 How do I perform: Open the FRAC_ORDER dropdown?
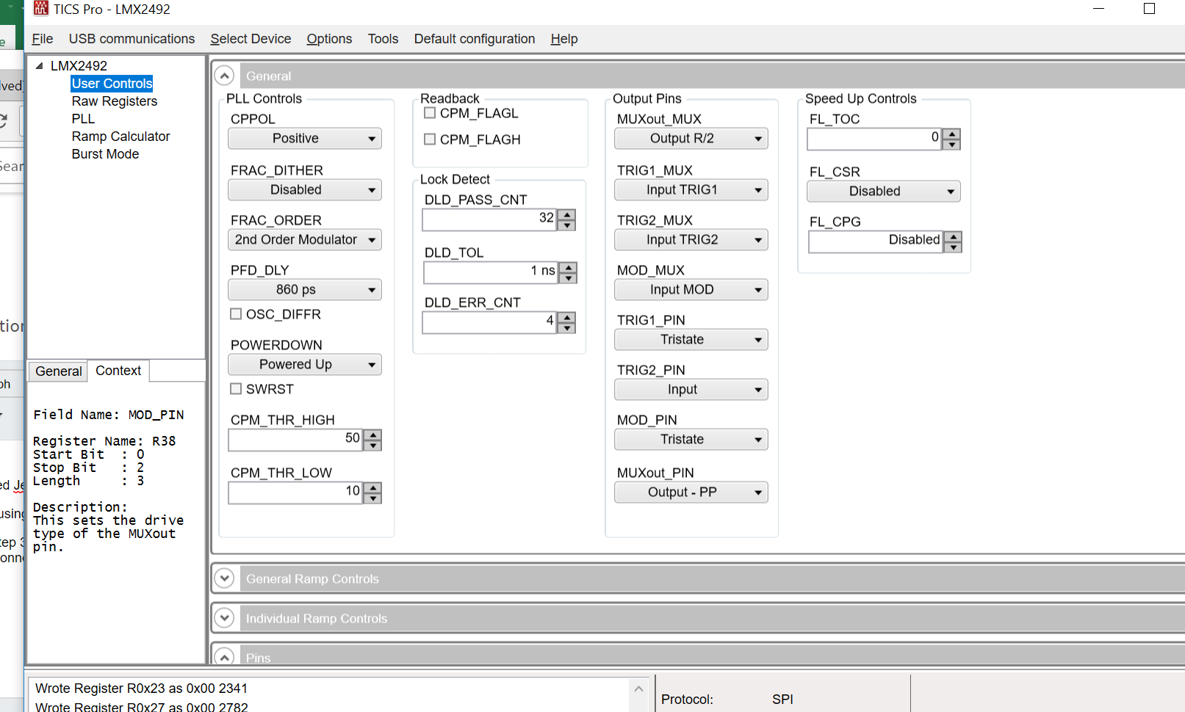click(x=305, y=240)
